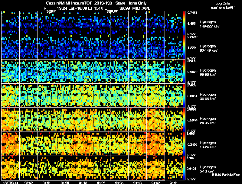Click the colorbar maximum value '-0.7481'

pos(192,13)
